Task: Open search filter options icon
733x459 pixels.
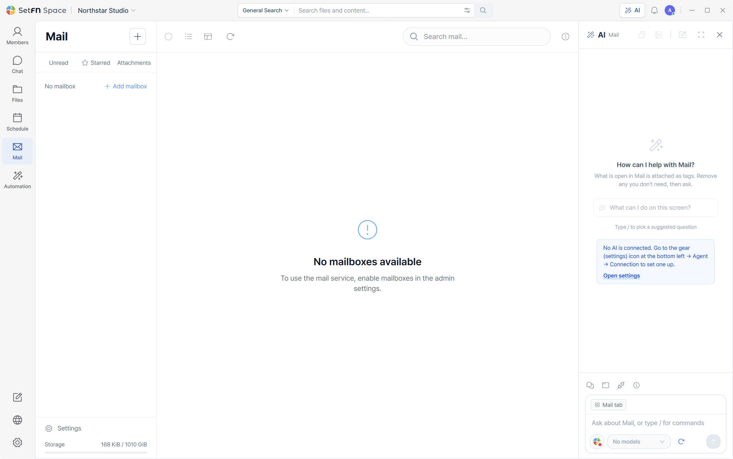Action: 467,10
